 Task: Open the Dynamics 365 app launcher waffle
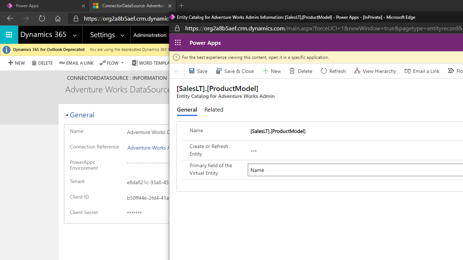click(x=9, y=35)
